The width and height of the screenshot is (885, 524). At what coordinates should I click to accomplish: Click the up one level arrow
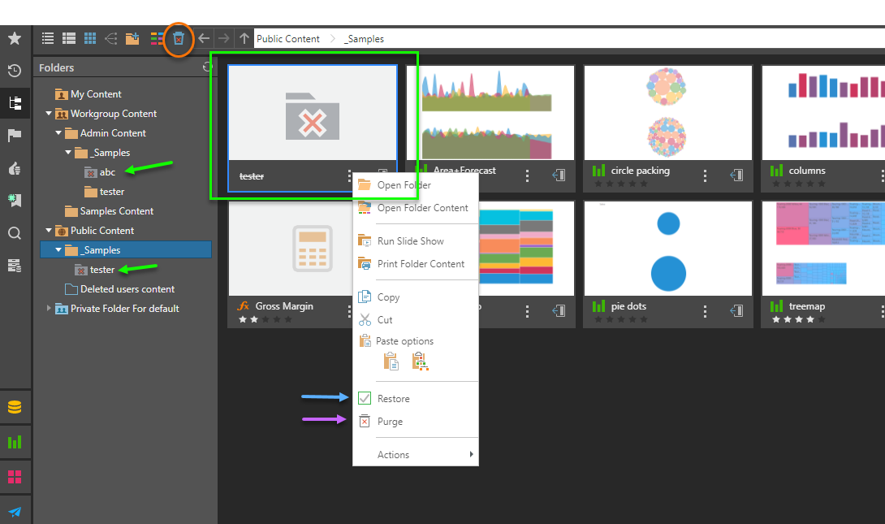tap(244, 38)
